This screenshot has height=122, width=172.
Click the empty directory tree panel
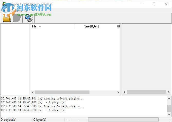15,59
